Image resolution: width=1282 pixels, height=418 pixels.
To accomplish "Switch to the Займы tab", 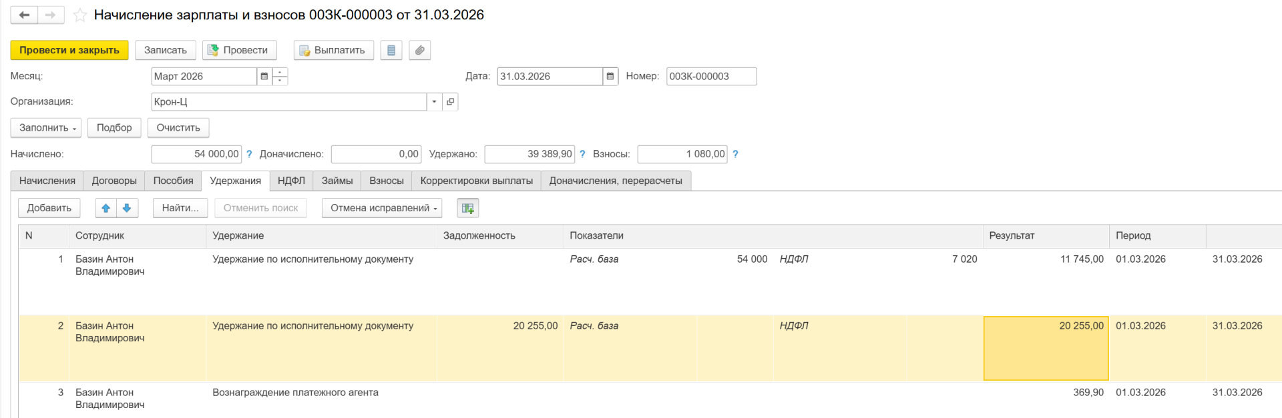I will [337, 181].
